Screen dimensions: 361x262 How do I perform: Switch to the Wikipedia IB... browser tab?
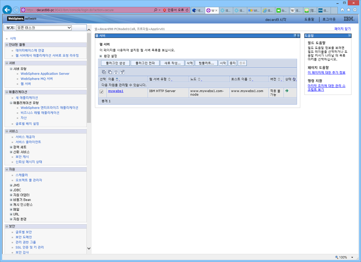(296, 10)
